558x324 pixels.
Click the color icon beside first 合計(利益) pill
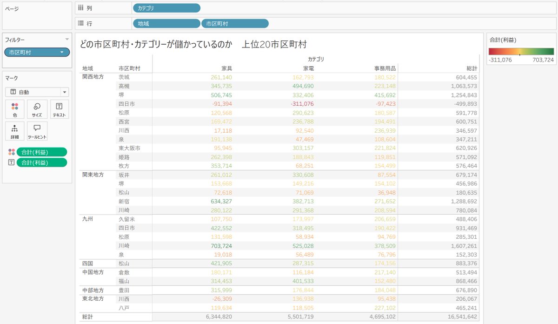[12, 152]
